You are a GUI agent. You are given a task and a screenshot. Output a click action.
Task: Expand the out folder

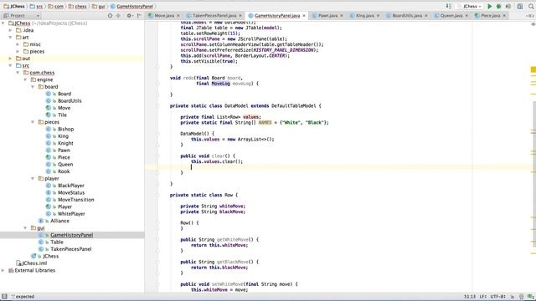[11, 59]
